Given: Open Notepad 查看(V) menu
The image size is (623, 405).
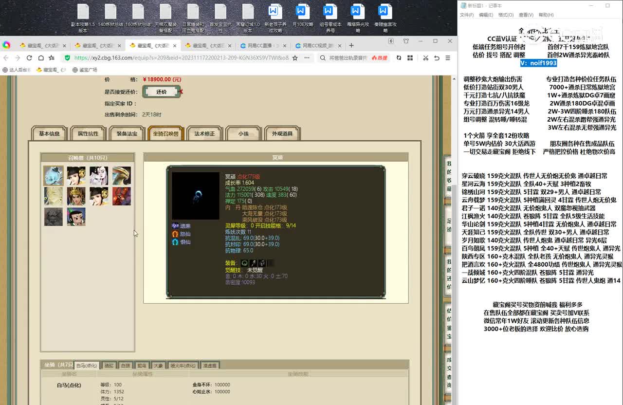Looking at the screenshot, I should [x=526, y=15].
